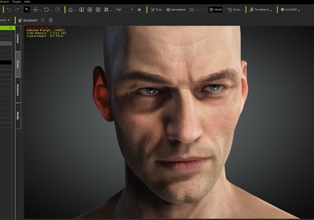Expand the focus-frame options arrow
This screenshot has width=314, height=220.
point(111,11)
